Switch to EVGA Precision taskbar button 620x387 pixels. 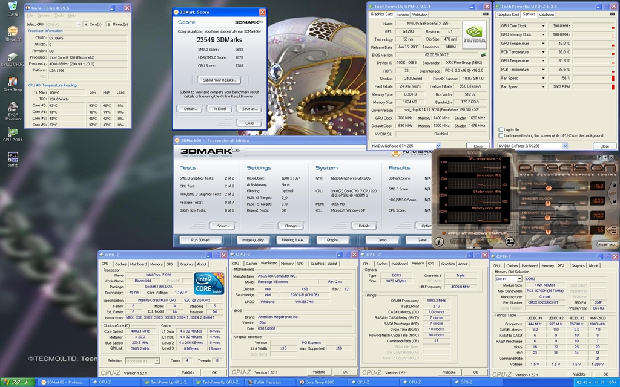269,382
